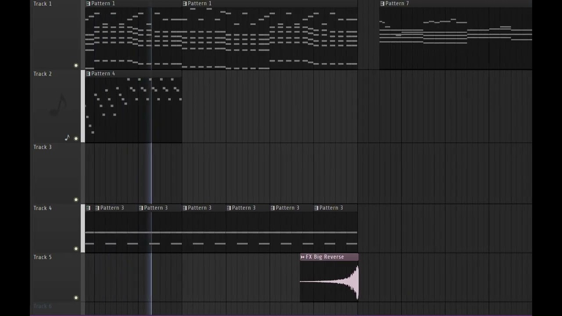Click the clip icon beside FX Big Reverse
The width and height of the screenshot is (562, 316).
click(x=303, y=257)
